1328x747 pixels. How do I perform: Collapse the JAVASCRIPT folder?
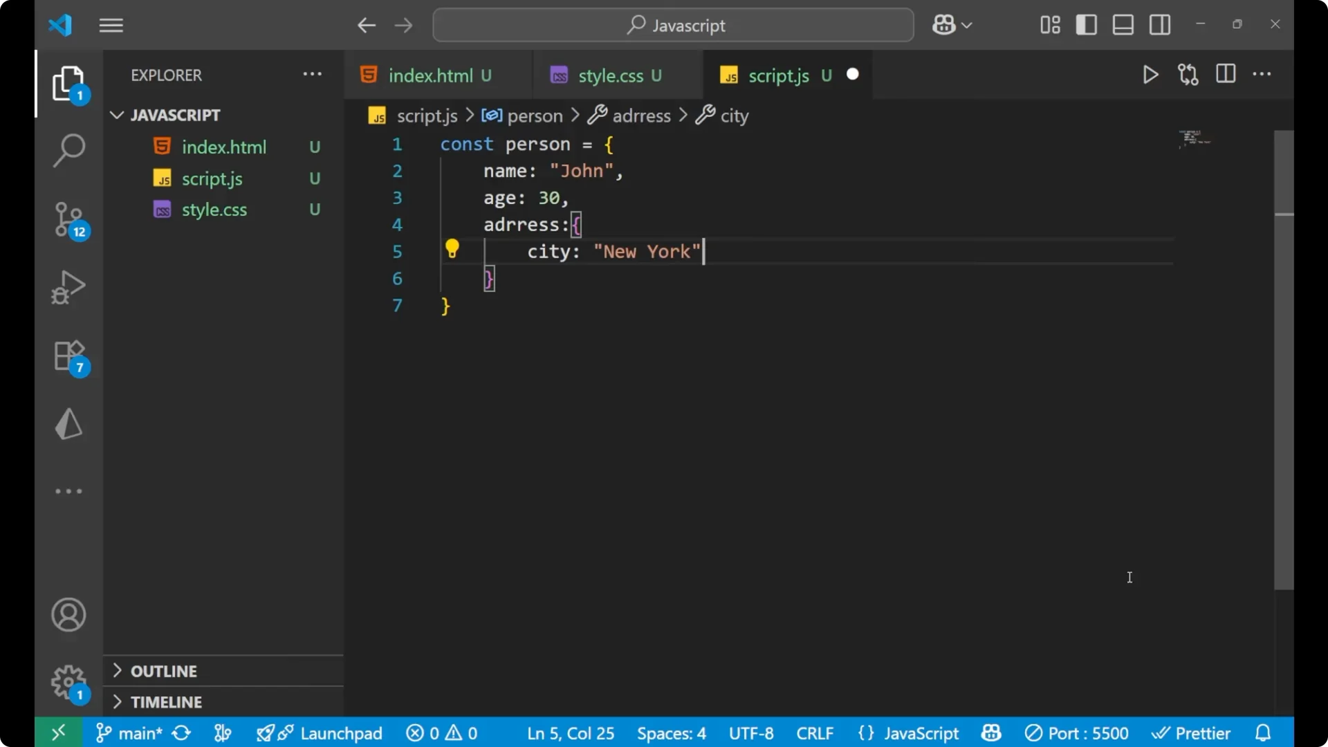pyautogui.click(x=116, y=115)
